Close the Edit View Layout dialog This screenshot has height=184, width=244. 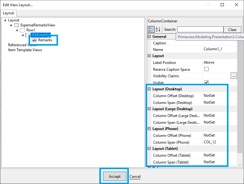click(236, 5)
